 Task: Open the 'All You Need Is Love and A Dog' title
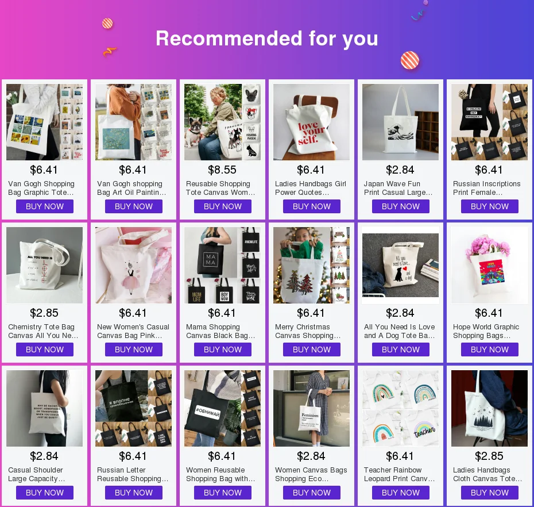[x=399, y=331]
